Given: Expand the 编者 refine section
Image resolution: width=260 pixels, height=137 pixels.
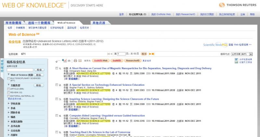Looking at the screenshot, I should click(9, 117).
